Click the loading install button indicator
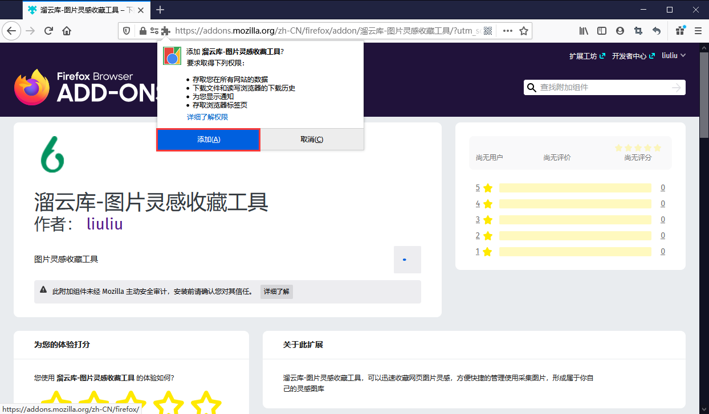709x414 pixels. 408,260
